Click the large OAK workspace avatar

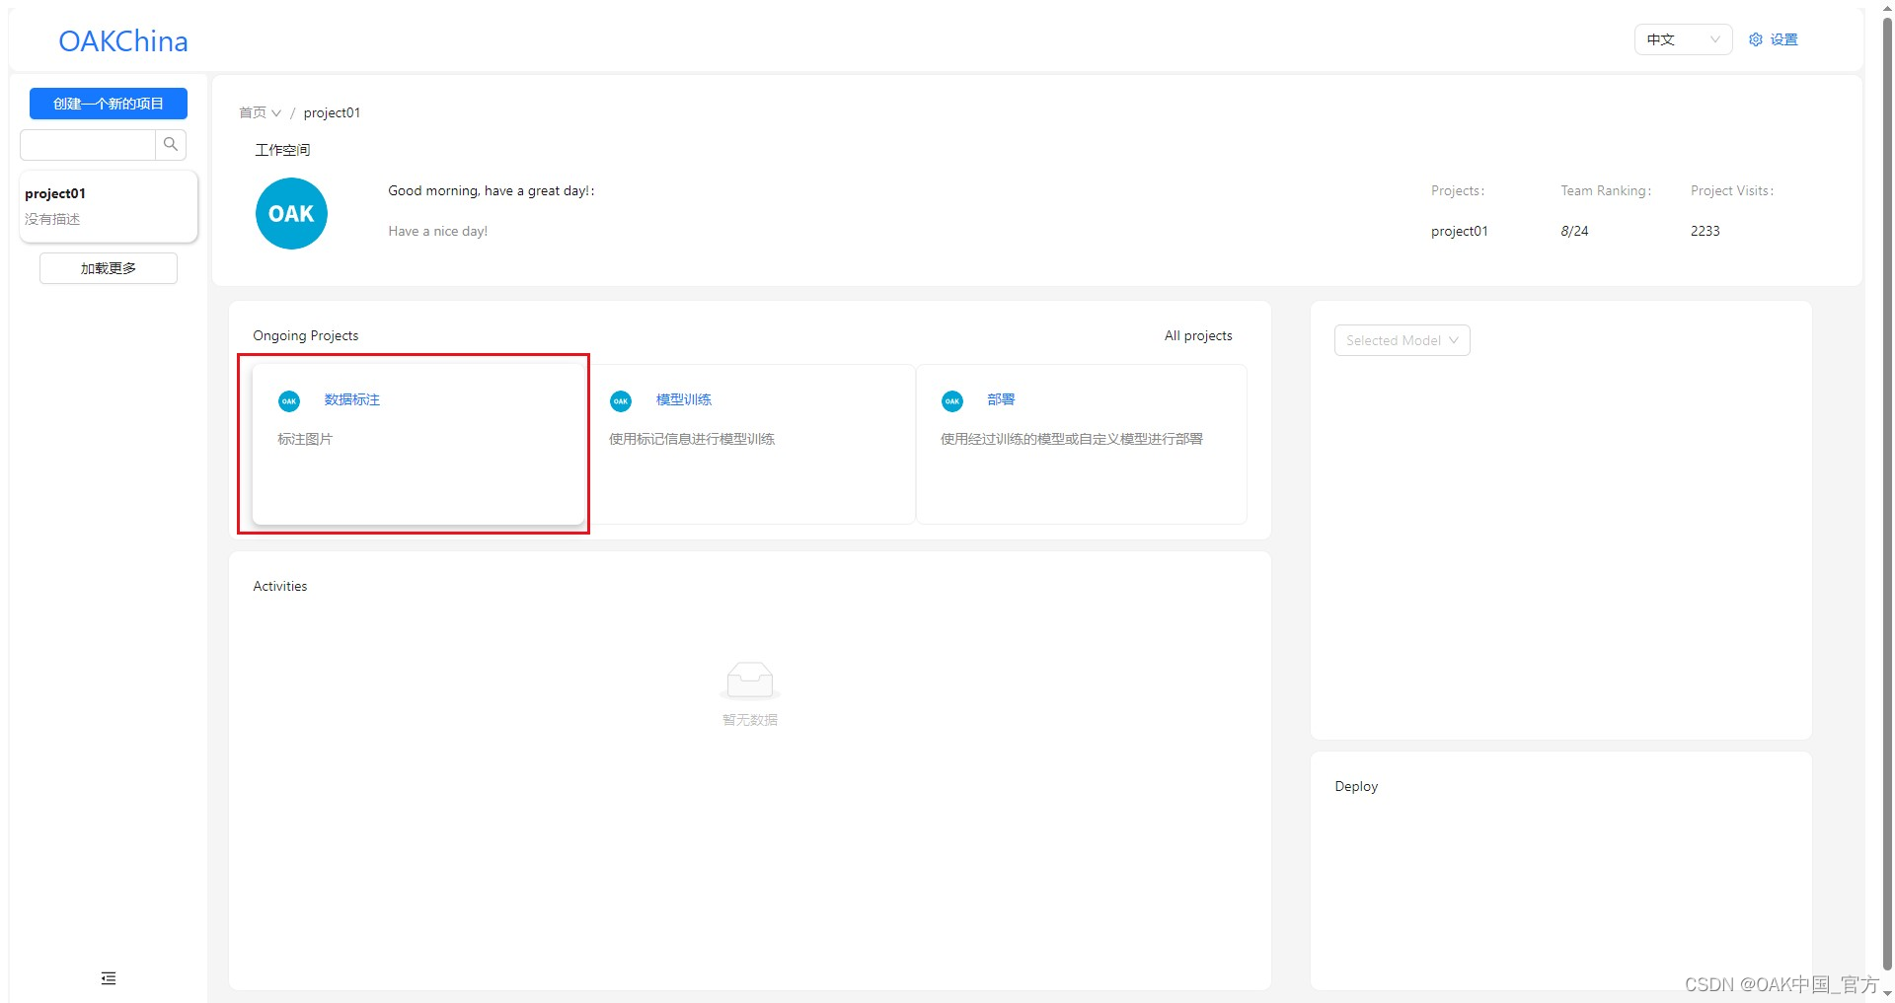pos(291,213)
